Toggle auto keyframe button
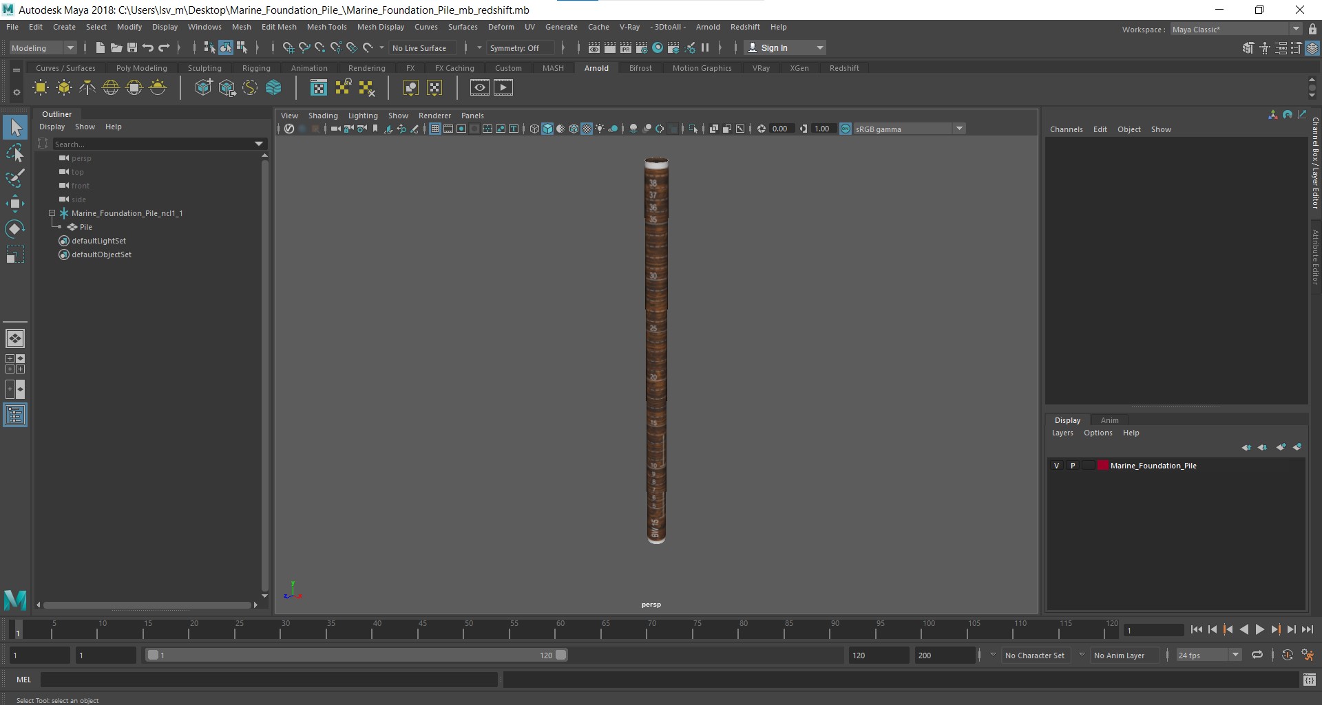 click(x=1287, y=655)
